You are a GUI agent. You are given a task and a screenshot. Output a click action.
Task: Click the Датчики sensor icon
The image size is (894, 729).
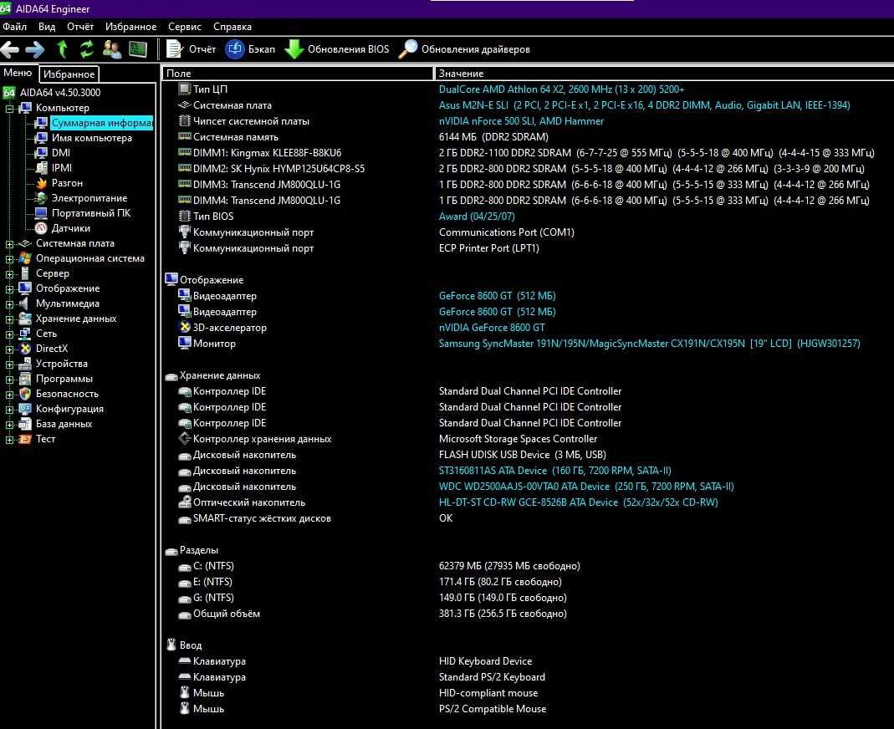click(x=41, y=228)
